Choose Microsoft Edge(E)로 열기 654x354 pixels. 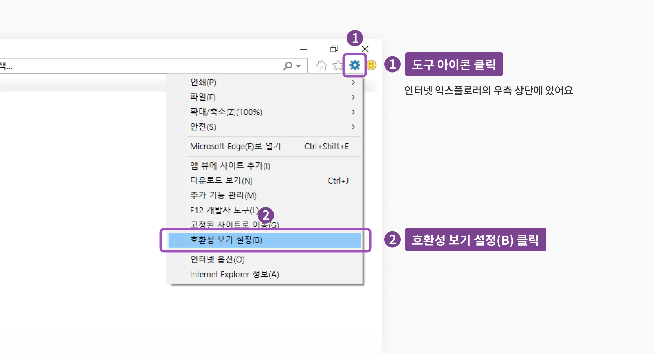point(235,146)
